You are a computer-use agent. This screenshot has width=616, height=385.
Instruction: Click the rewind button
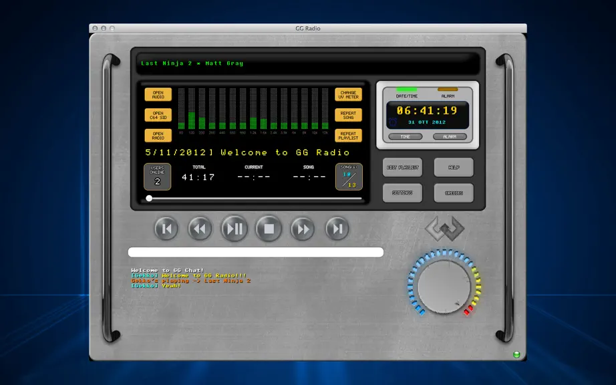pos(200,229)
